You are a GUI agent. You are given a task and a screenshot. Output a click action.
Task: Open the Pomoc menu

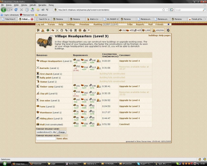pyautogui.click(x=51, y=5)
